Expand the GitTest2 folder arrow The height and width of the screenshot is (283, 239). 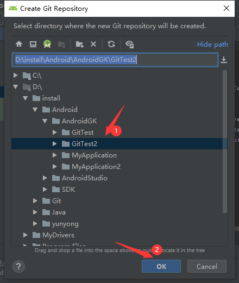pyautogui.click(x=54, y=144)
